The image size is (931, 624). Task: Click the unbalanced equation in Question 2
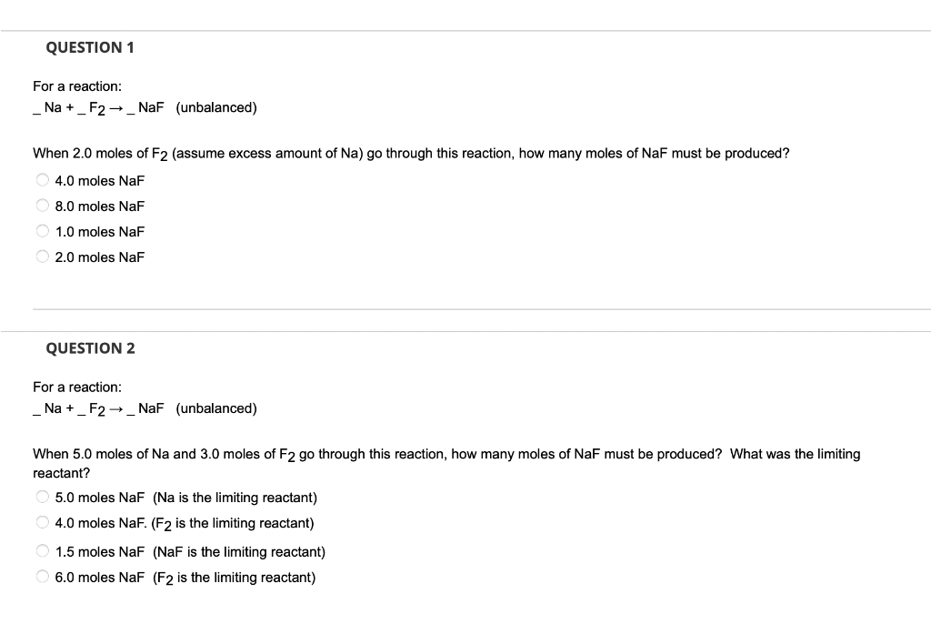pos(145,408)
